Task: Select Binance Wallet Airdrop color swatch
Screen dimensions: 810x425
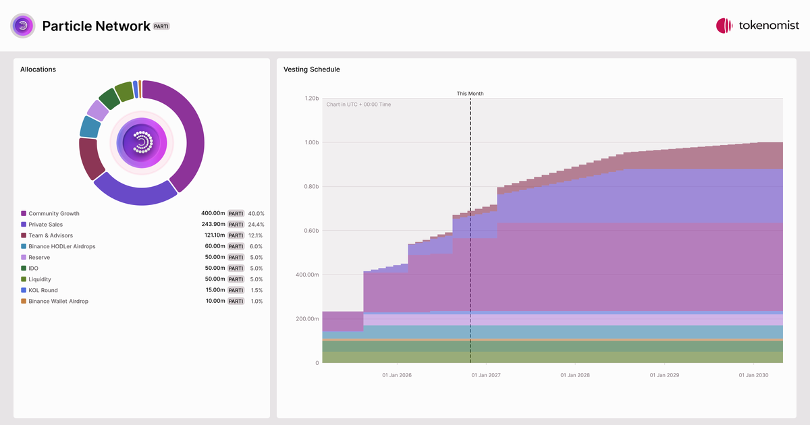Action: (x=24, y=301)
